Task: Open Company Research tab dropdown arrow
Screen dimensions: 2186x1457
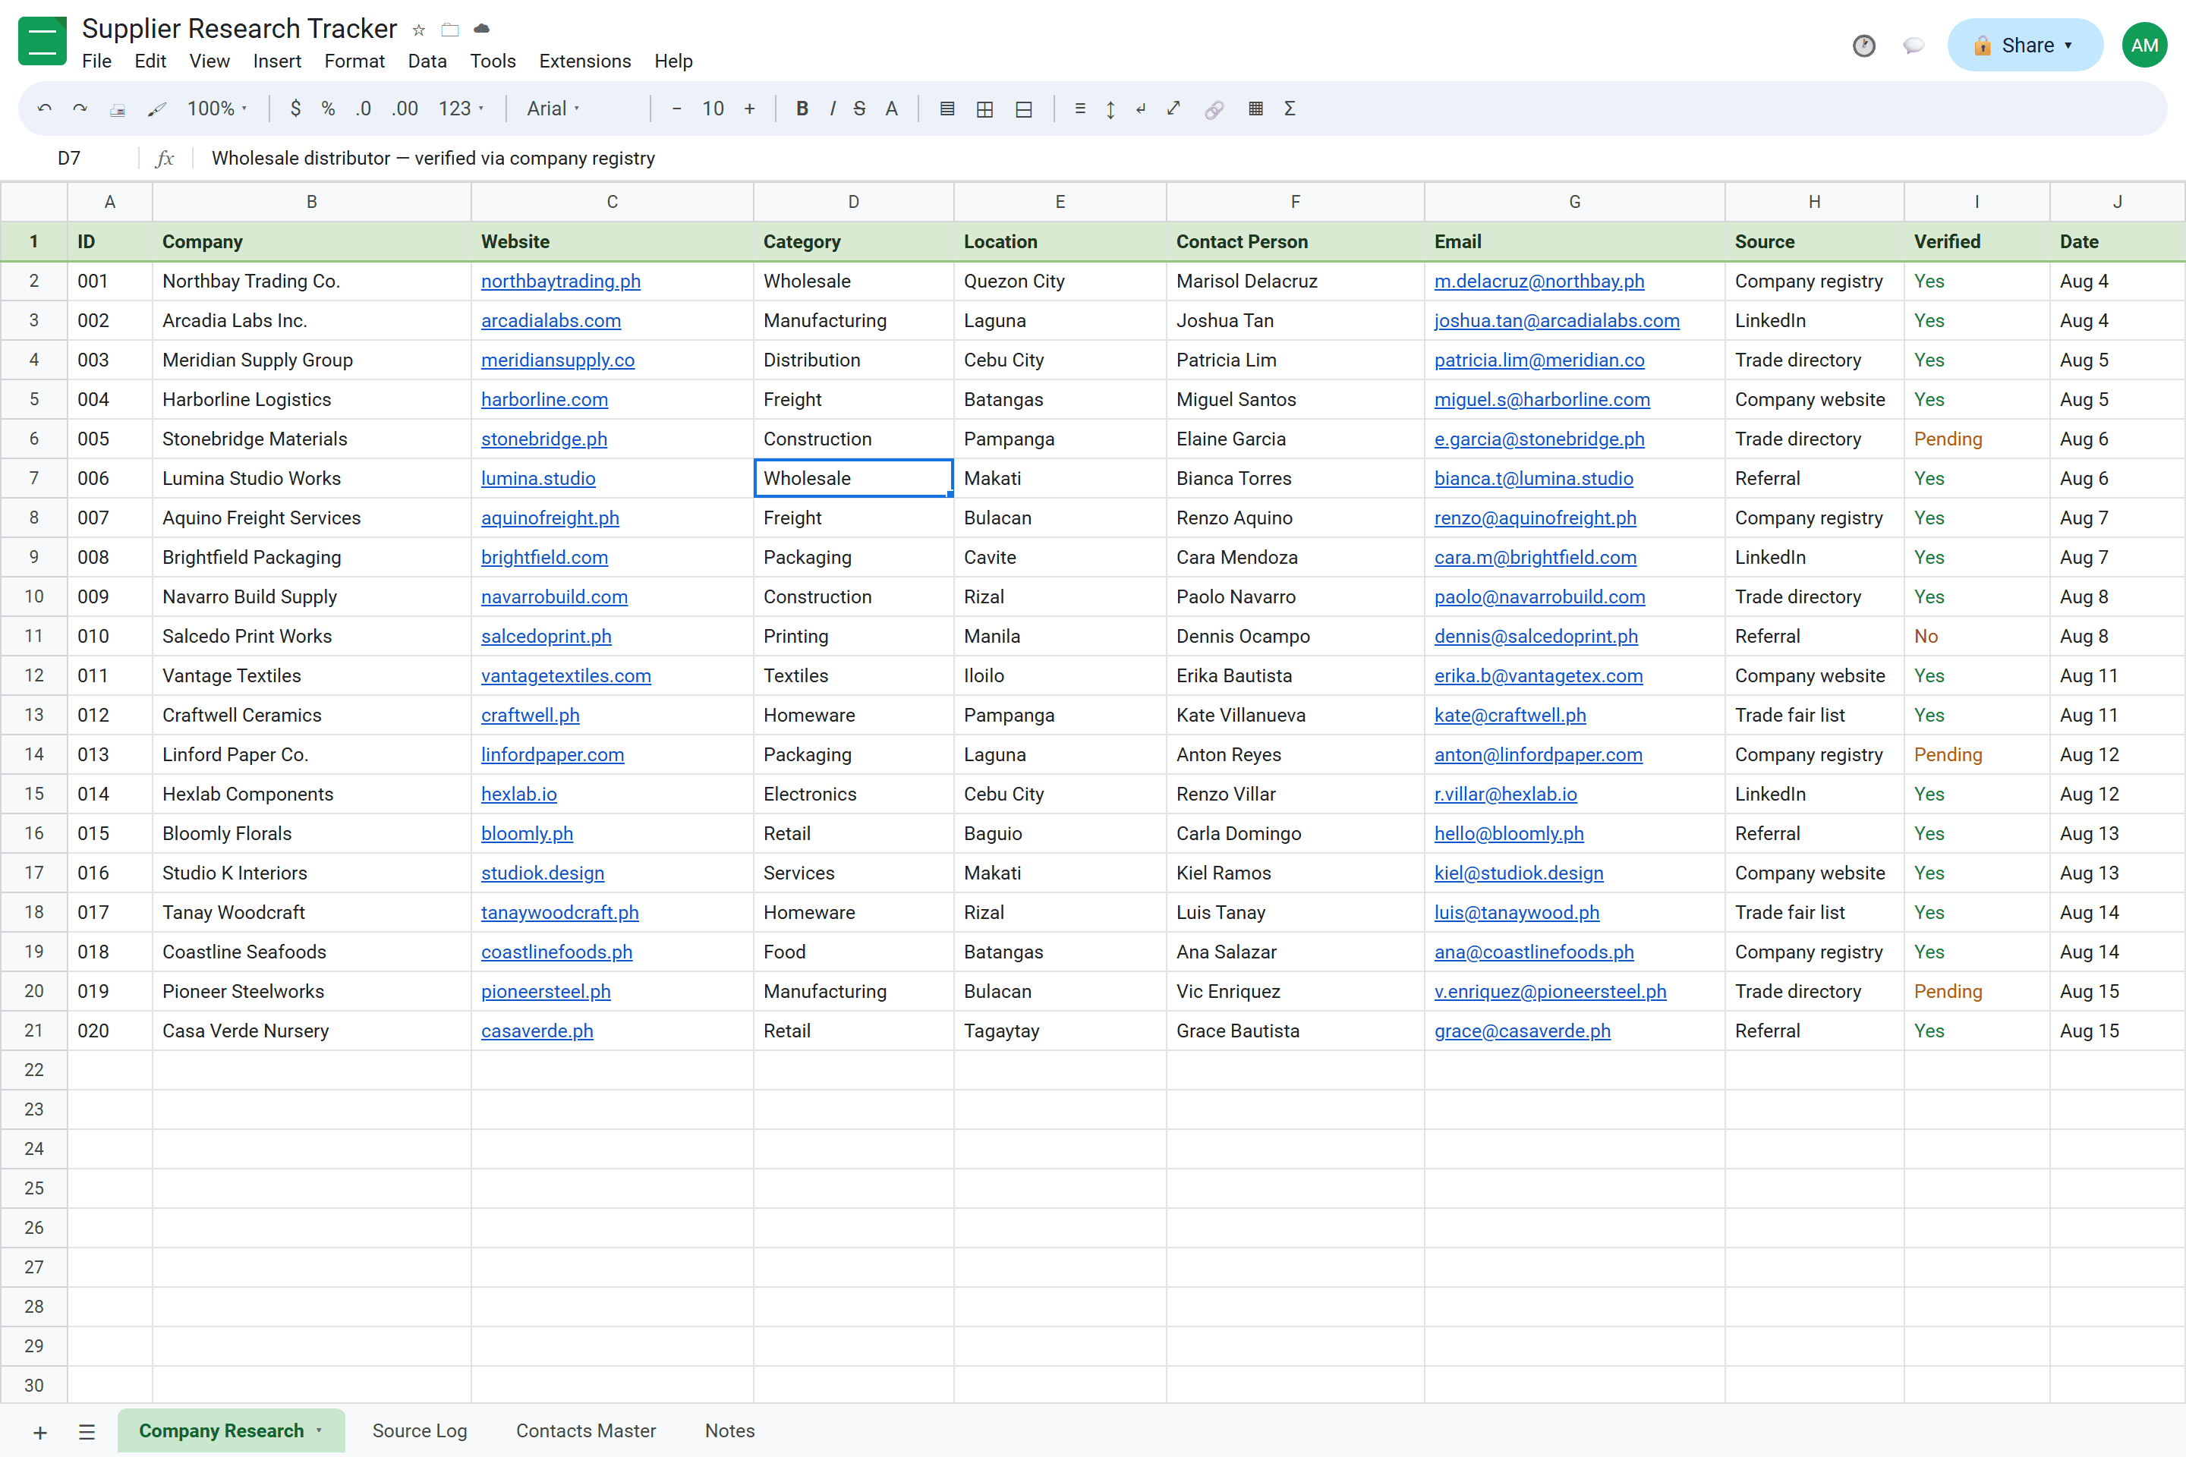Action: 319,1431
